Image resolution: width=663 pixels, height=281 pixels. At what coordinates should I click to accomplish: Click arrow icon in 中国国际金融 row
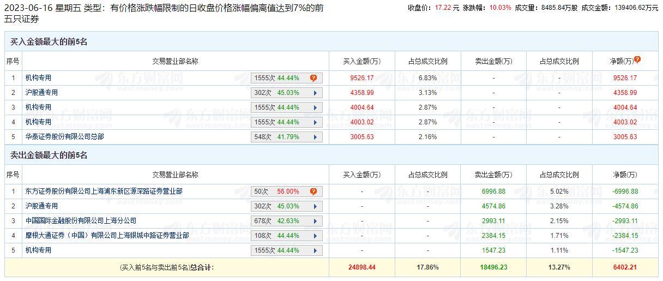point(315,221)
